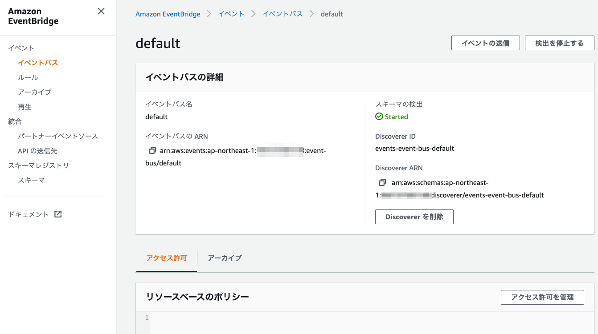Switch to the アクセス許可 tab
The image size is (598, 334).
[167, 258]
